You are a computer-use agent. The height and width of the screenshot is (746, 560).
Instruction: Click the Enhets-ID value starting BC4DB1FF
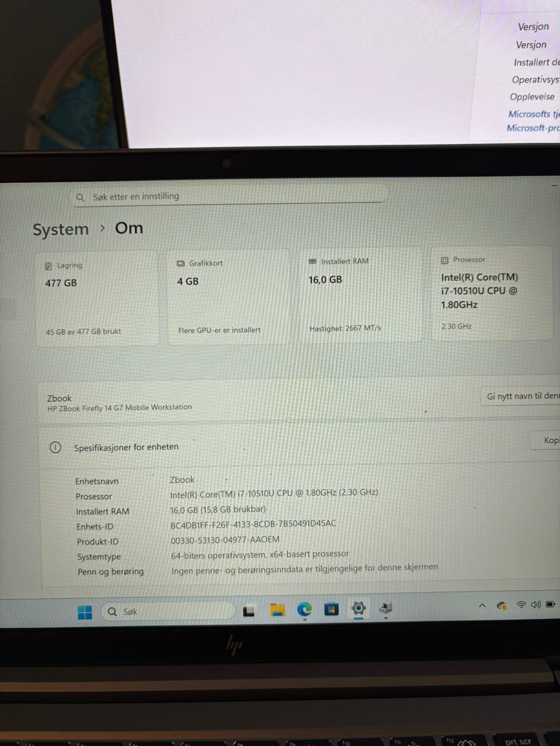coord(253,524)
